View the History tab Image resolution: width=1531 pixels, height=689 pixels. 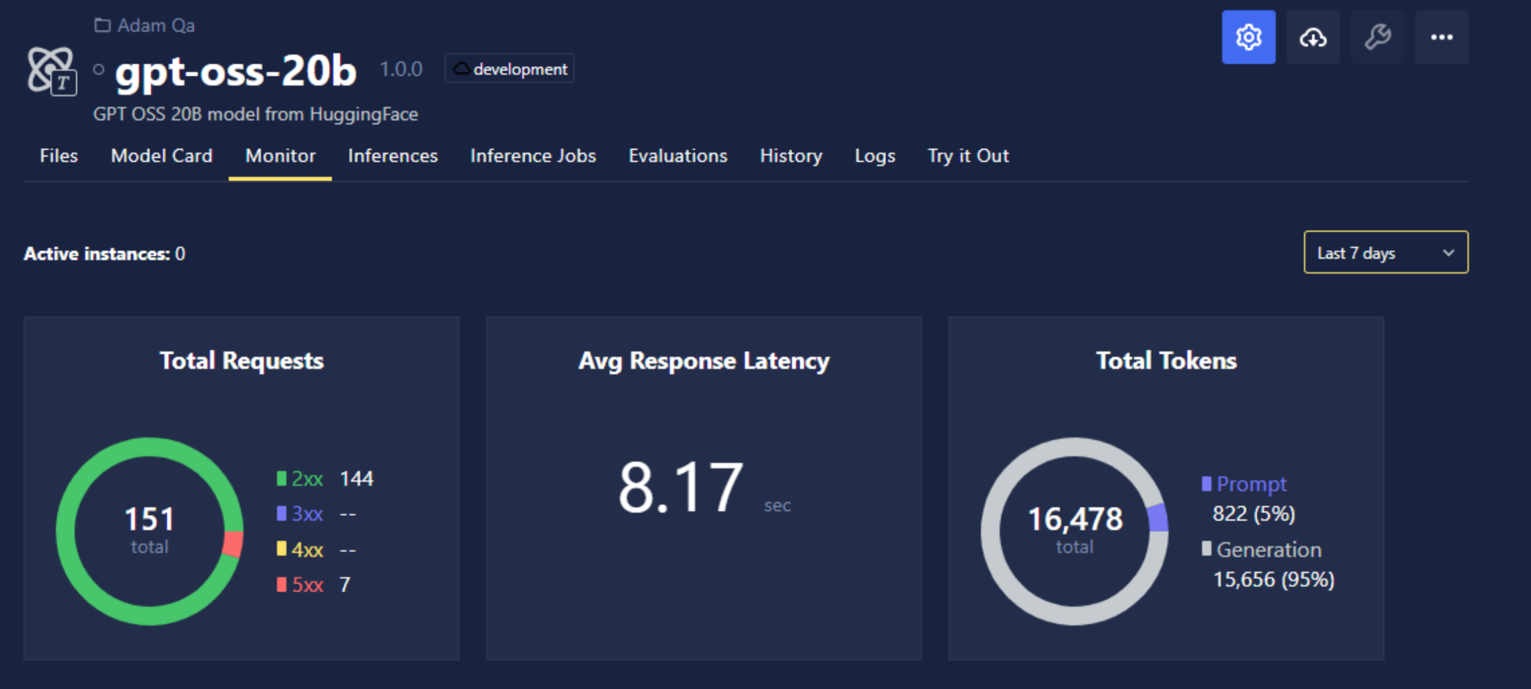(791, 156)
